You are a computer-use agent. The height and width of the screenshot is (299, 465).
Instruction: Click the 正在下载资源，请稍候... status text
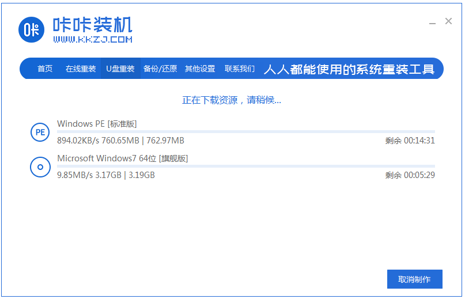pyautogui.click(x=232, y=100)
